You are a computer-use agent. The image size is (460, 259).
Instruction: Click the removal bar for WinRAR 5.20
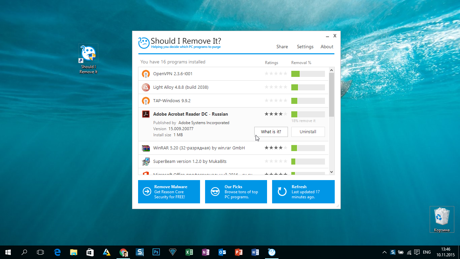pyautogui.click(x=308, y=148)
